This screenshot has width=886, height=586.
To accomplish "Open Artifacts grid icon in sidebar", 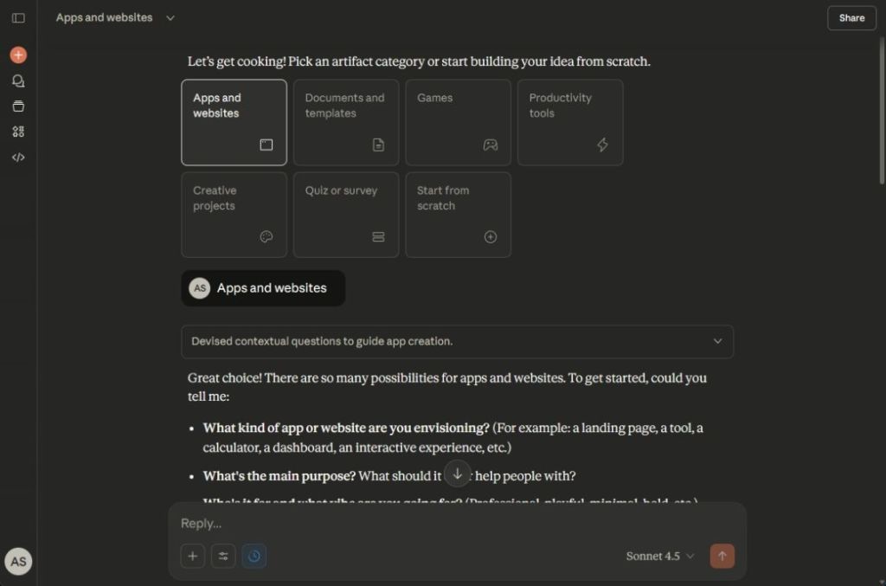I will [18, 132].
